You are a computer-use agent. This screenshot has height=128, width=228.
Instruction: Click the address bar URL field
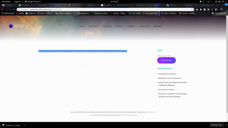click(105, 10)
